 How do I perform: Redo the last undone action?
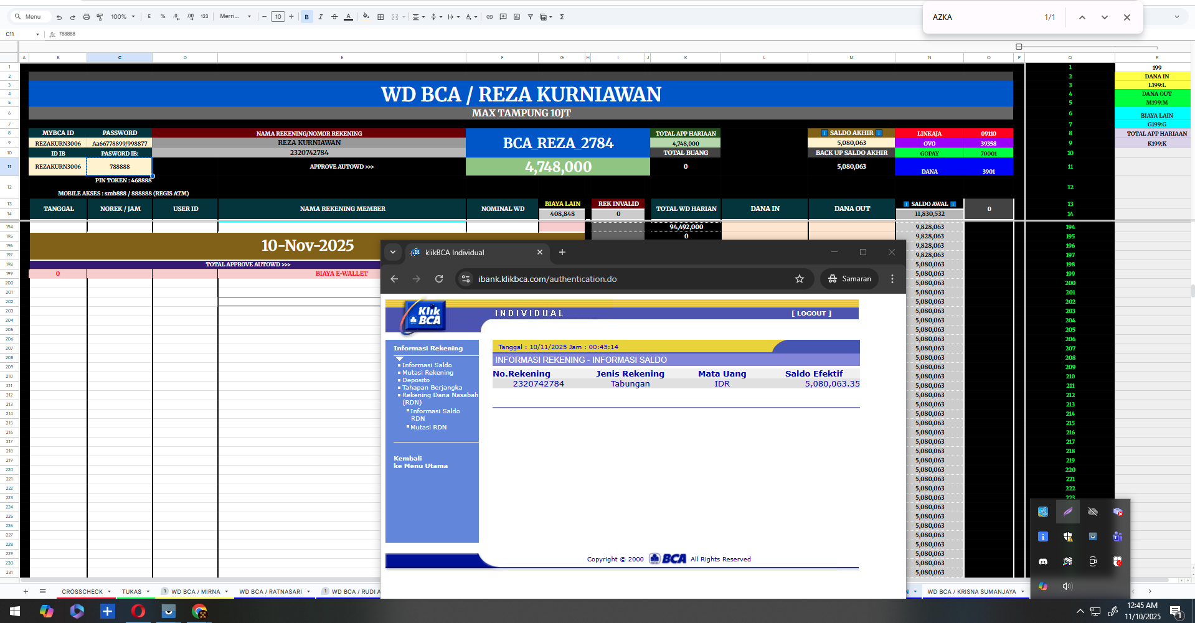[72, 17]
